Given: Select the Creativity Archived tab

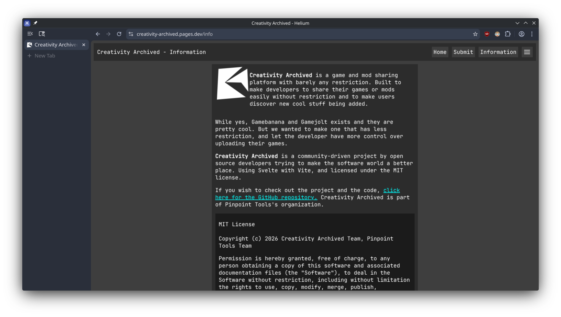Looking at the screenshot, I should coord(55,45).
